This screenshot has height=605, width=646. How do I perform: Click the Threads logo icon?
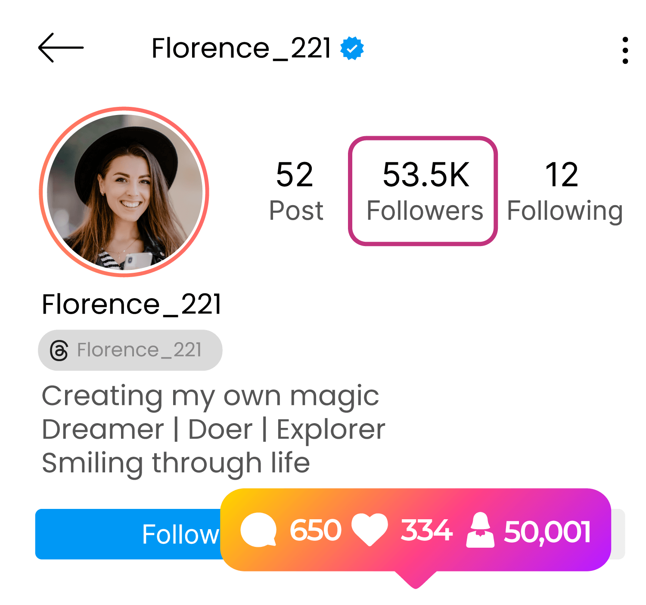click(x=59, y=350)
